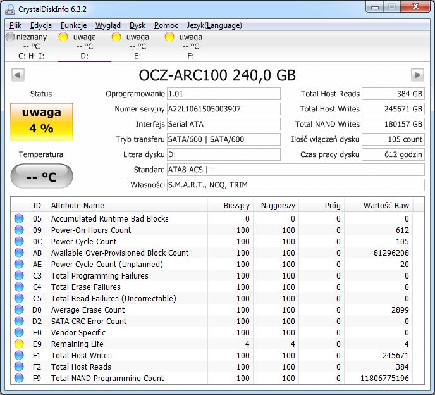Click blue dot for SATA CRC Error Count
Viewport: 435px width, 395px height.
(x=19, y=321)
